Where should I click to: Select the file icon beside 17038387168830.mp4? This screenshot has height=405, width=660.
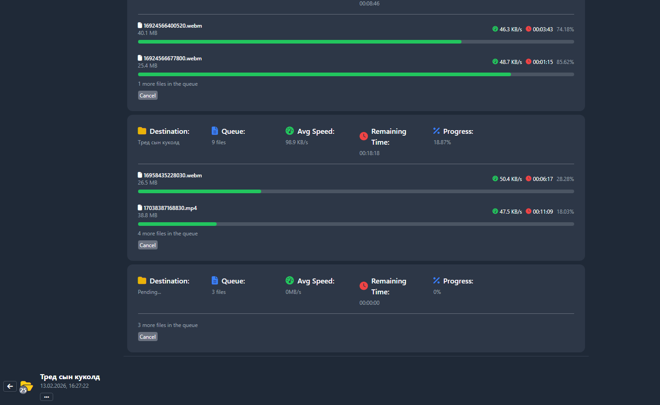coord(140,208)
